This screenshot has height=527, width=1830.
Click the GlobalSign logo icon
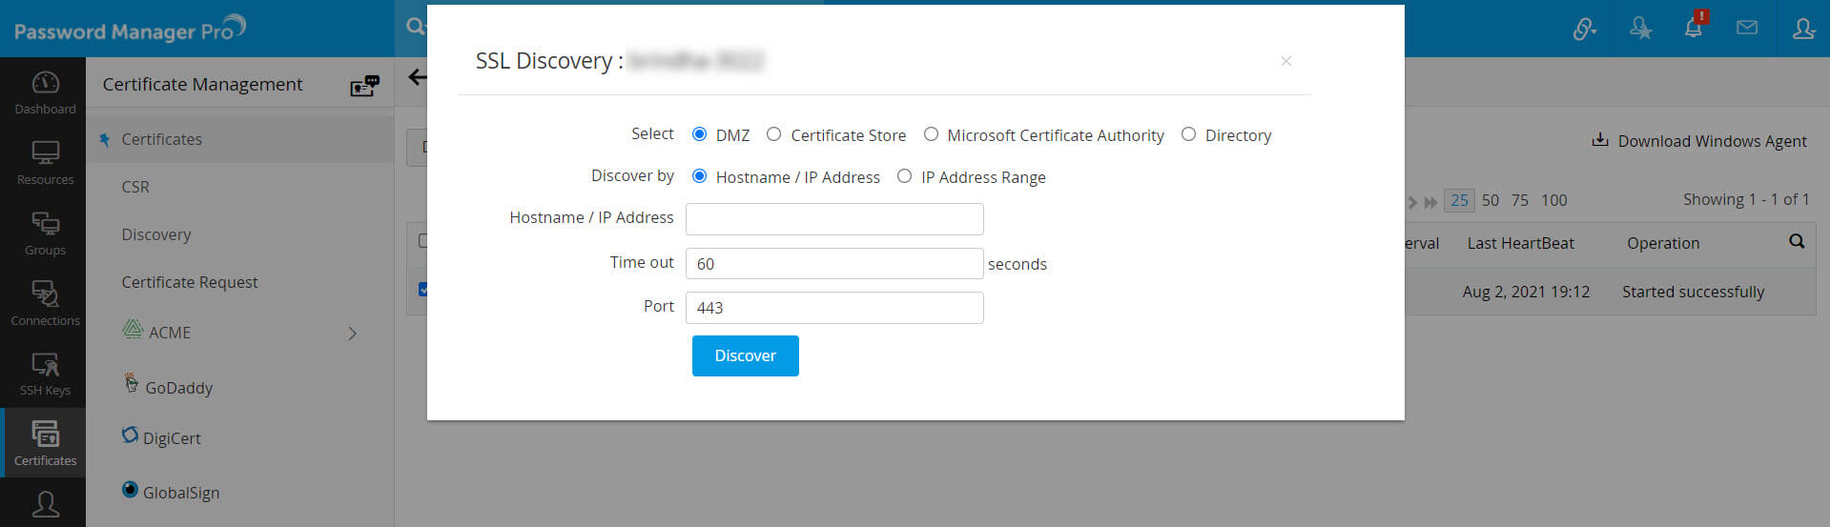(130, 489)
